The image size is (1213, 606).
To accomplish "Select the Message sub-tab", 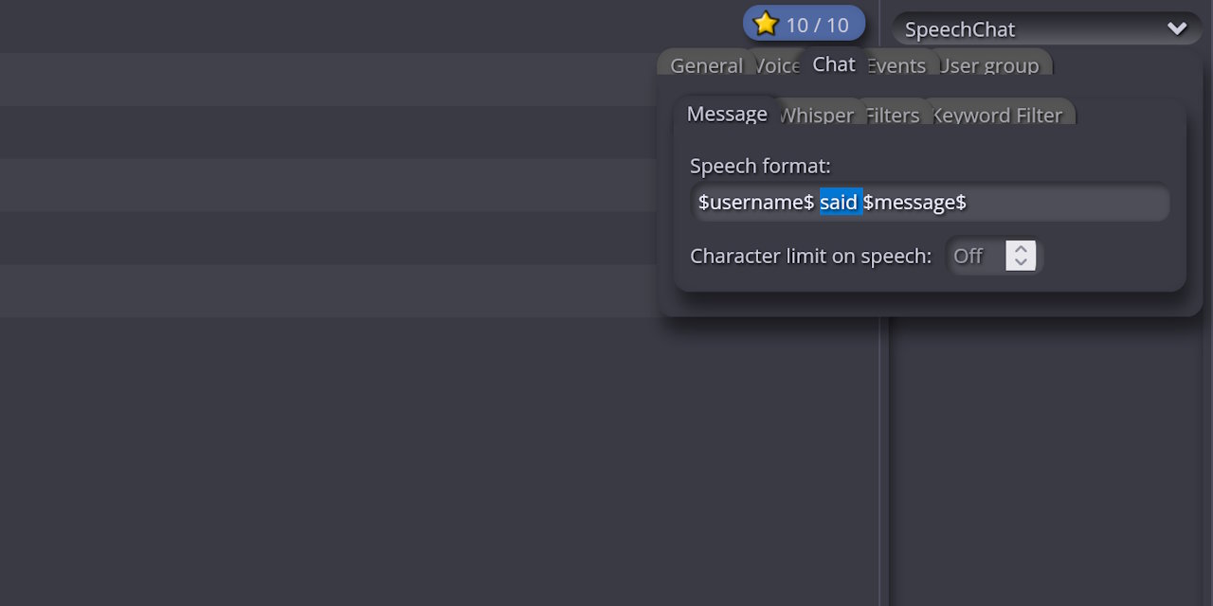I will pos(727,114).
